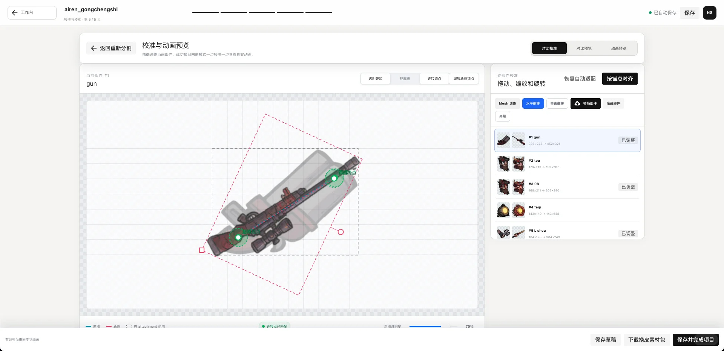Toggle 透明叠加 overlay mode
Image resolution: width=724 pixels, height=351 pixels.
tap(376, 79)
